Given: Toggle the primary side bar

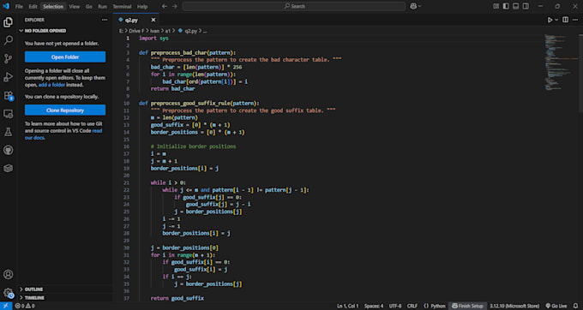Looking at the screenshot, I should tap(506, 6).
